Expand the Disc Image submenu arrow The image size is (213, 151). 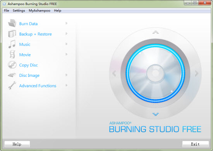67,75
